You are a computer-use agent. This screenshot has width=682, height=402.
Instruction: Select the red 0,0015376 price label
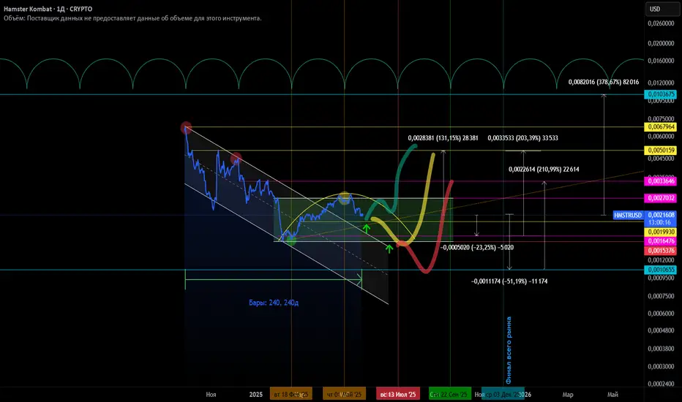click(x=660, y=251)
